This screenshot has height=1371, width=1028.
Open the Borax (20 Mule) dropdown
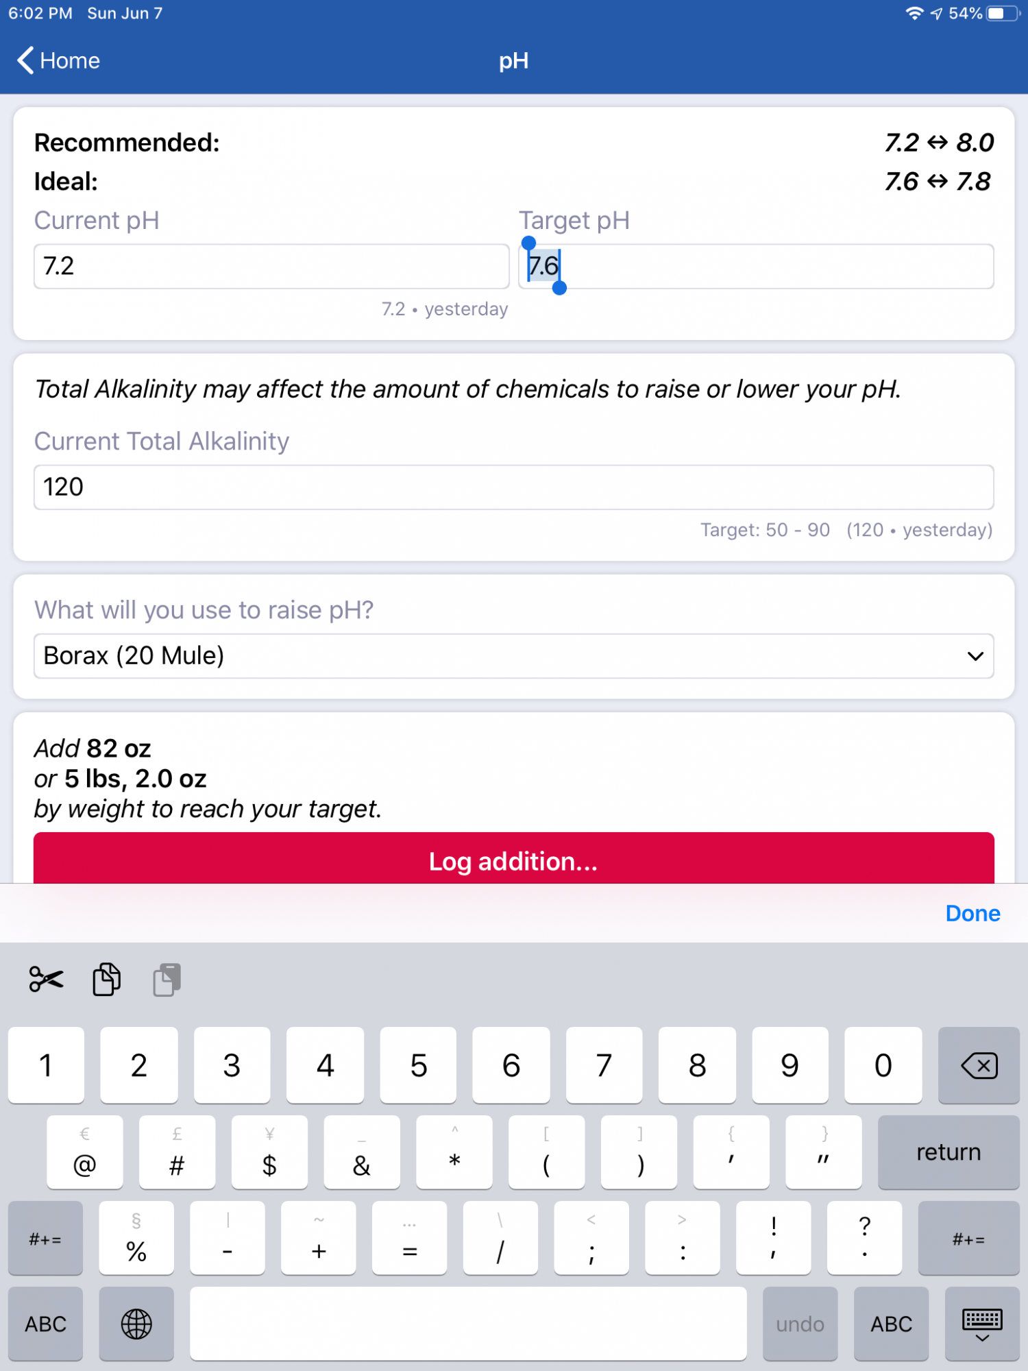[514, 656]
